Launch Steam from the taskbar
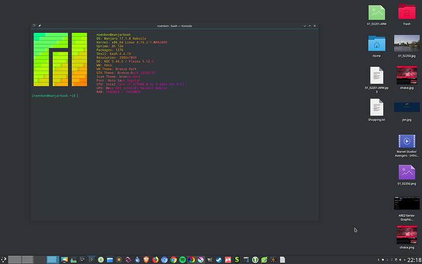The image size is (422, 264). point(219,260)
